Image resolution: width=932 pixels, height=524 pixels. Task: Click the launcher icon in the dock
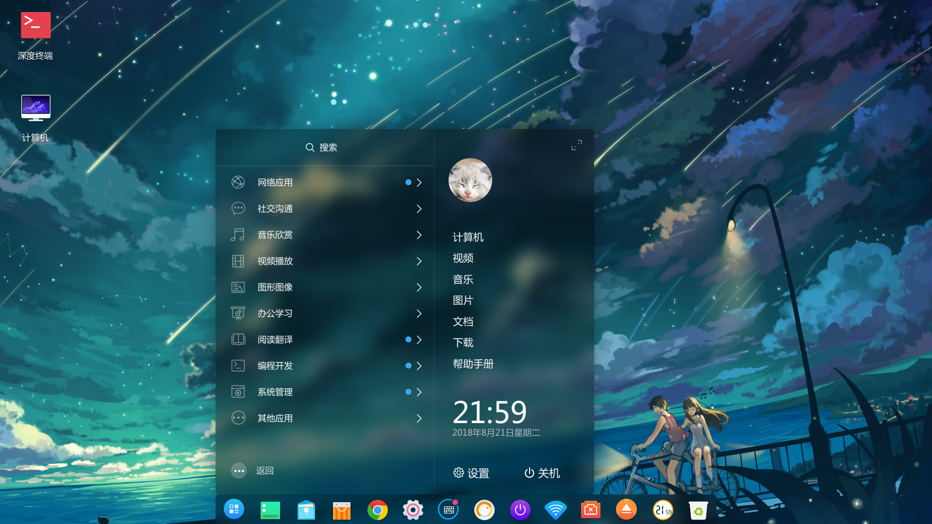pyautogui.click(x=234, y=509)
